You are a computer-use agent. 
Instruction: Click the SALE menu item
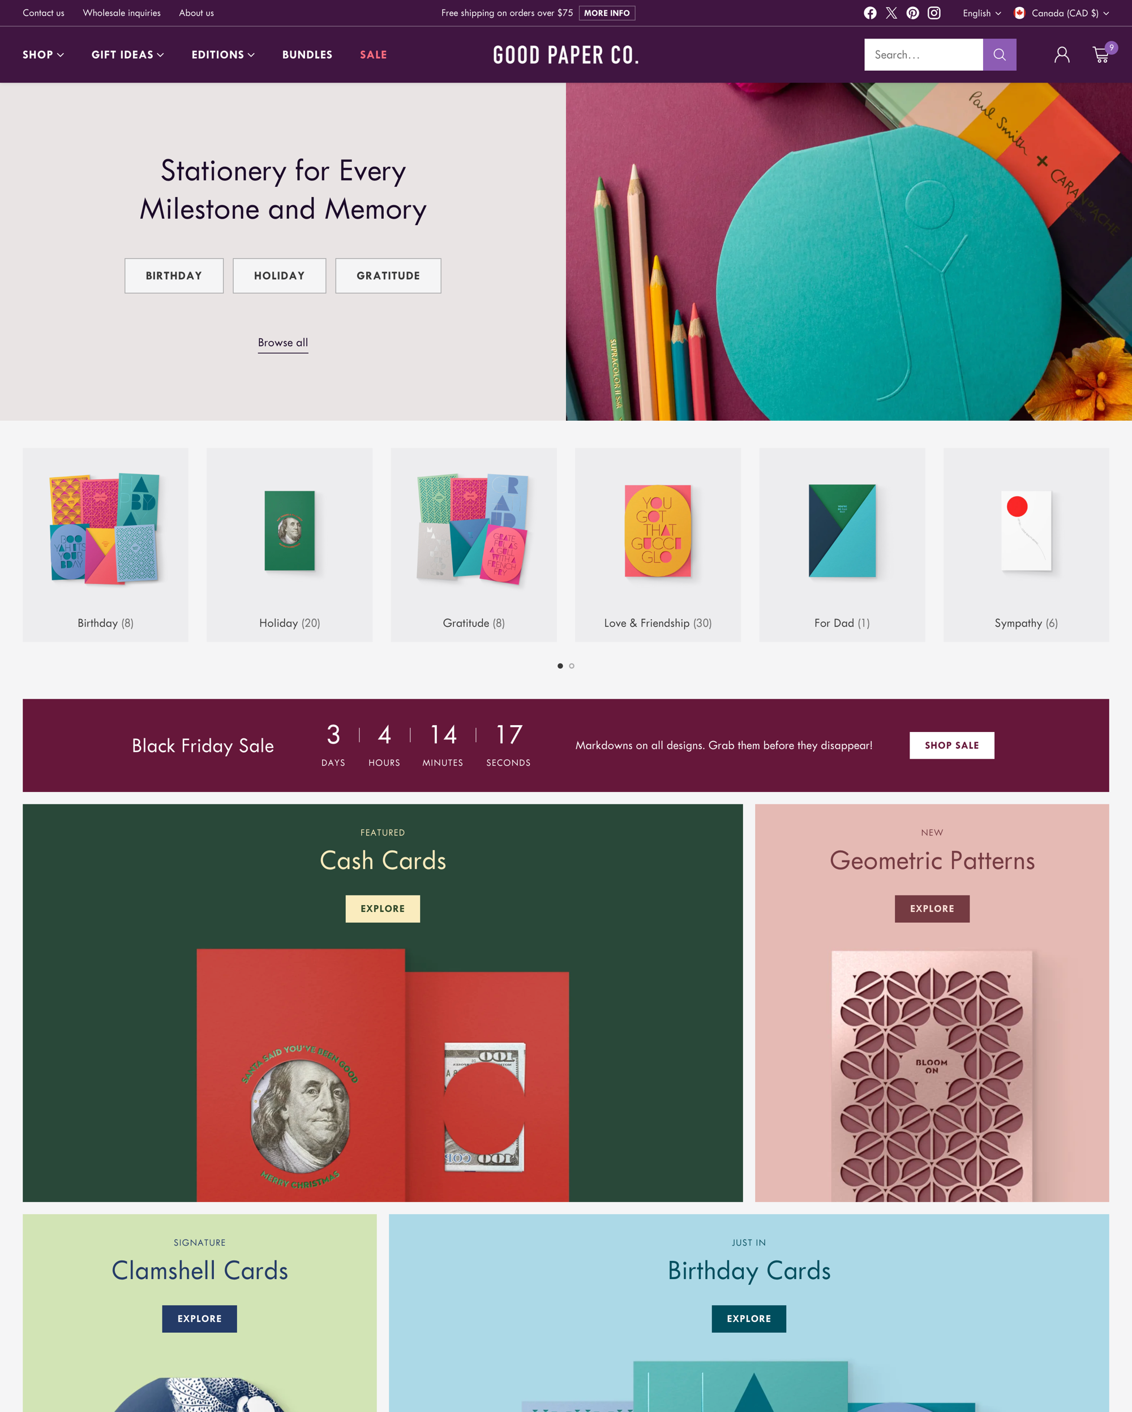373,54
